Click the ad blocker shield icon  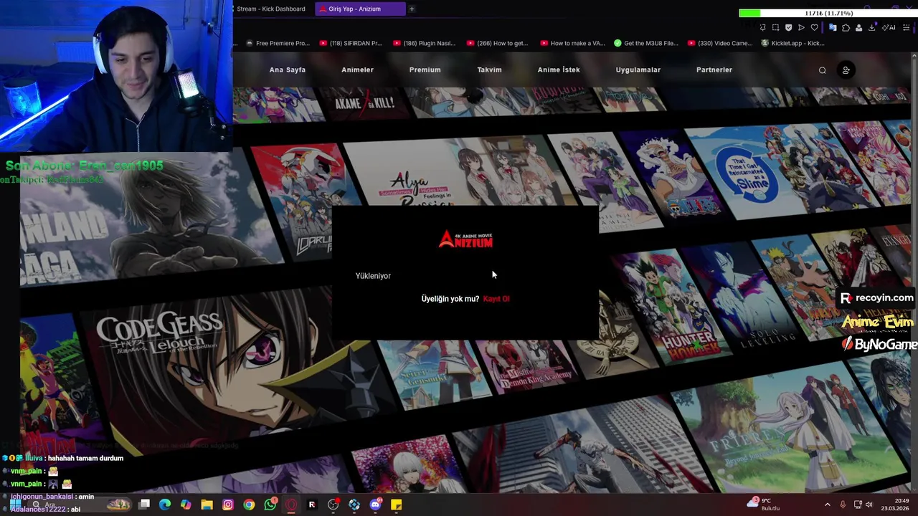[788, 28]
